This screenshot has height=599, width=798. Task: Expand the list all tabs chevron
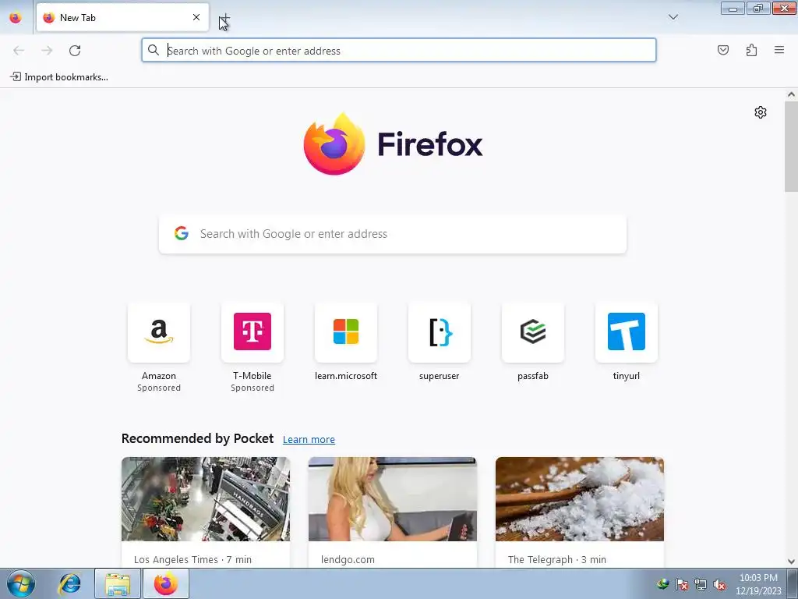pyautogui.click(x=673, y=17)
